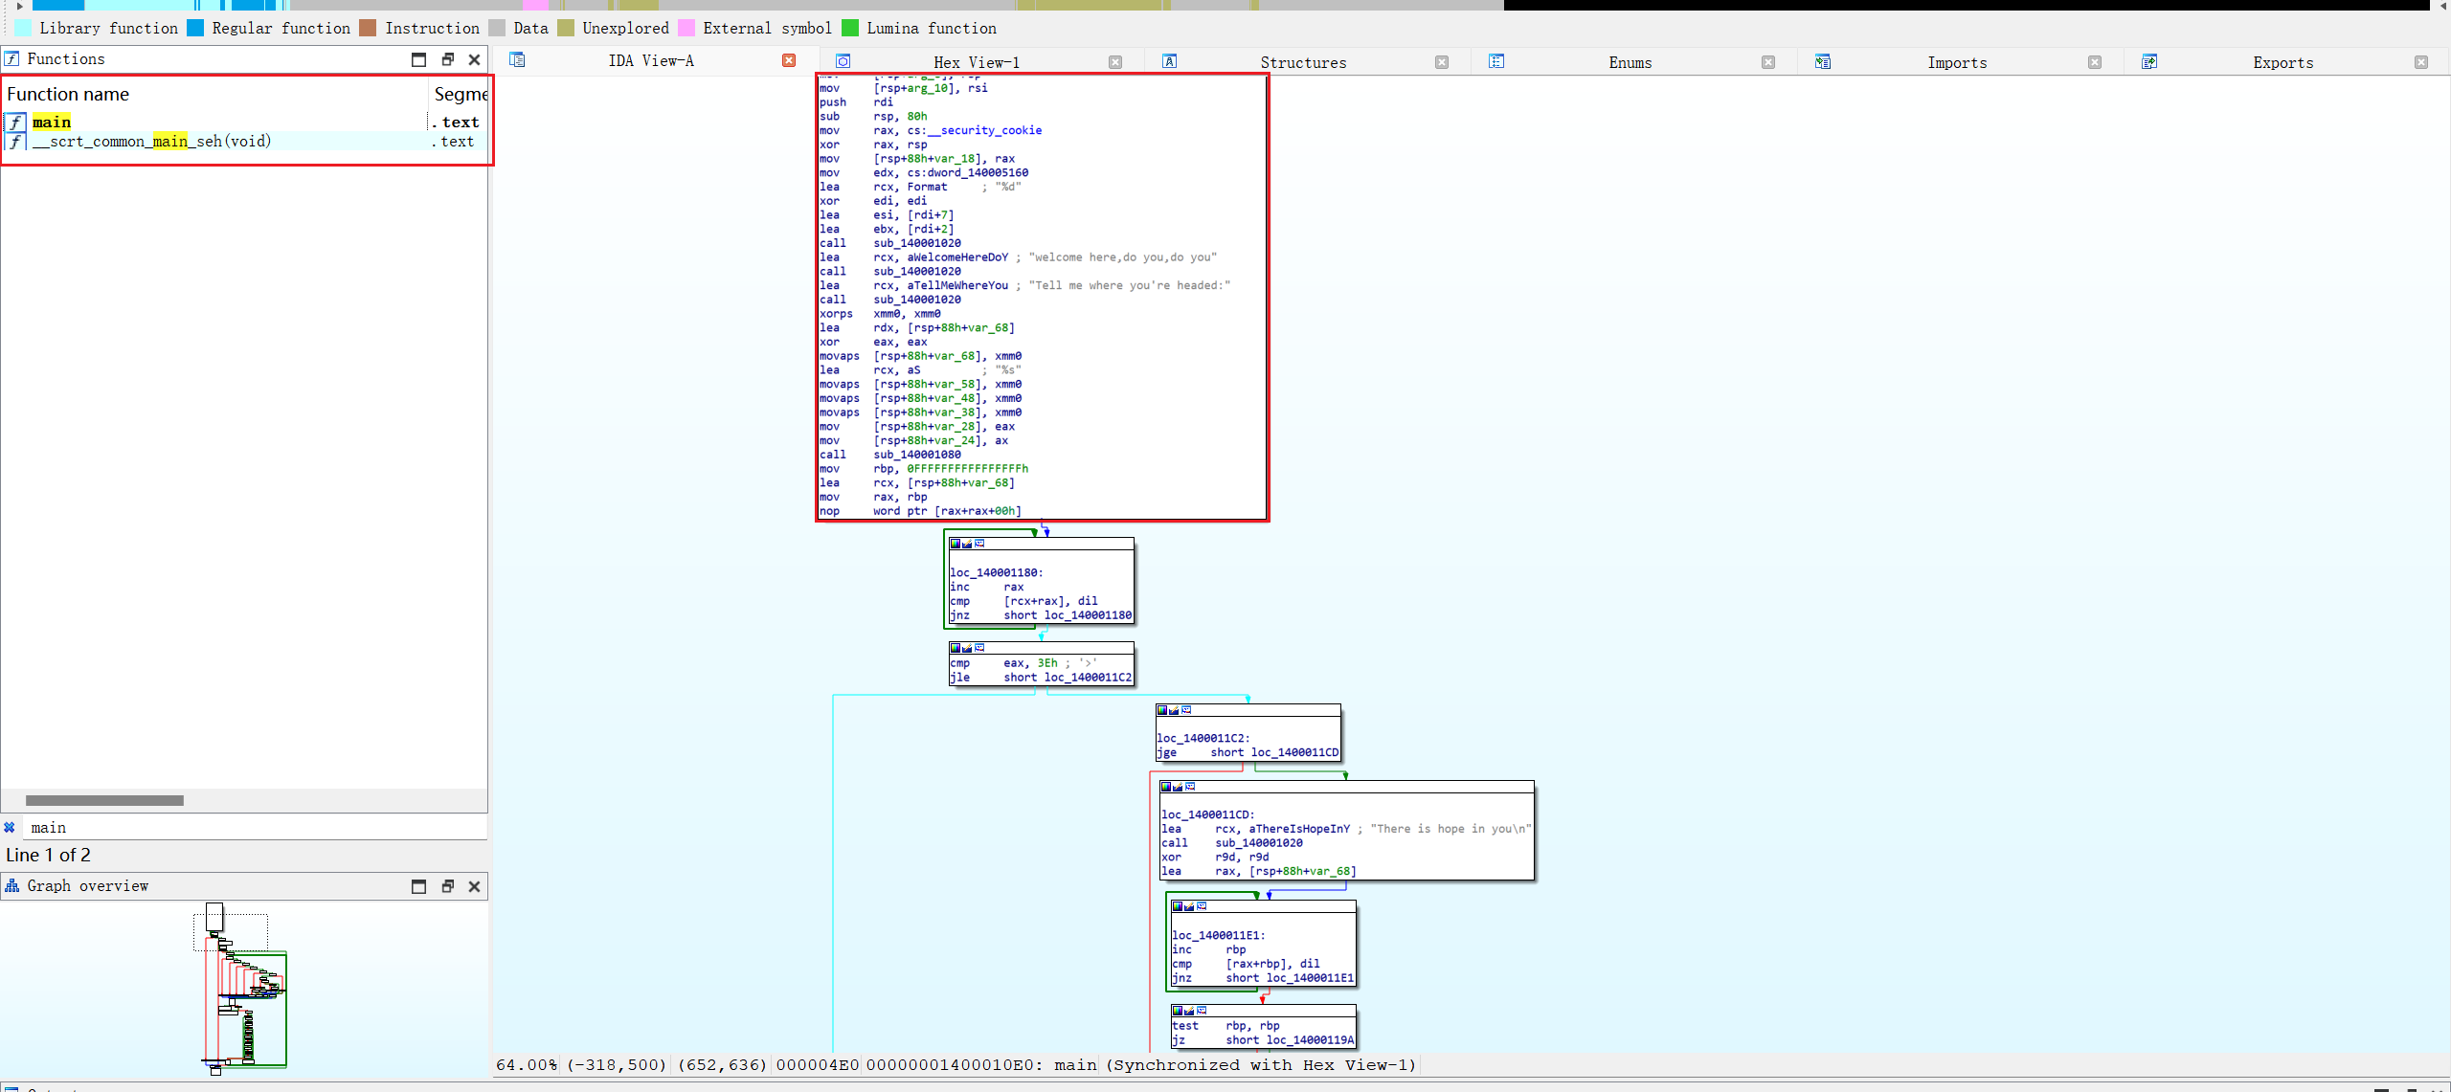Click the IDA View-A tab icon
This screenshot has height=1092, width=2451.
point(517,60)
